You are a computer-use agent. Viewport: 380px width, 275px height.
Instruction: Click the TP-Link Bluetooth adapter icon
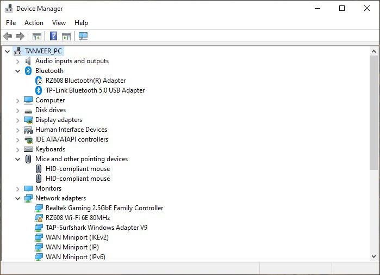(x=39, y=90)
